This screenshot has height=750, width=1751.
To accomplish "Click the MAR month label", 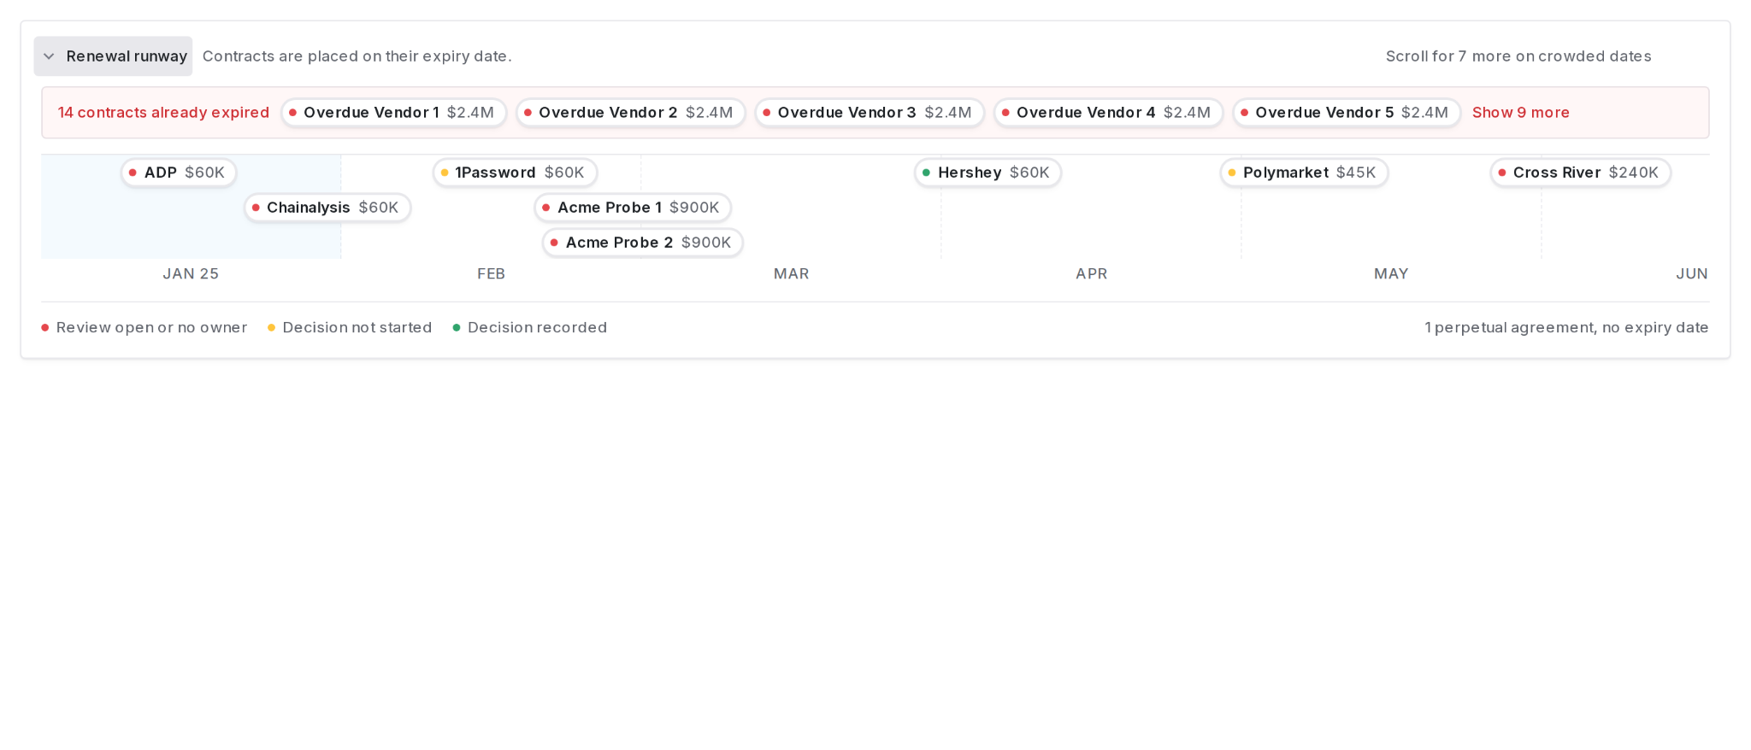I will (792, 274).
